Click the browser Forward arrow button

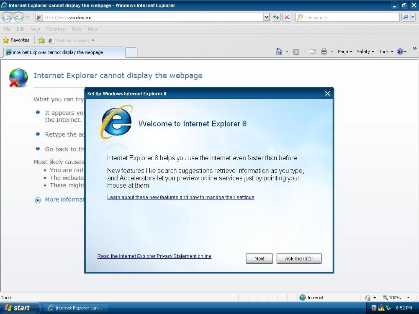(x=19, y=17)
